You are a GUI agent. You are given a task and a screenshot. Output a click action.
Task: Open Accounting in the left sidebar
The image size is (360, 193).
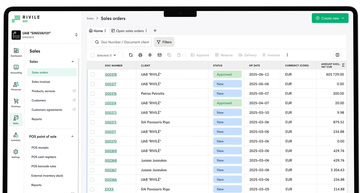coord(16,69)
